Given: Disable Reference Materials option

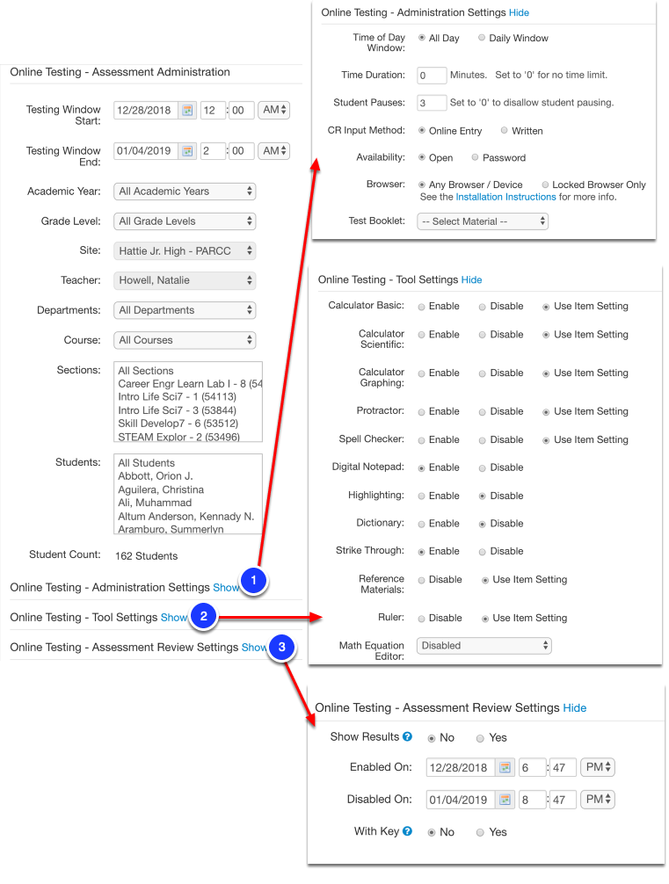Looking at the screenshot, I should pyautogui.click(x=421, y=580).
